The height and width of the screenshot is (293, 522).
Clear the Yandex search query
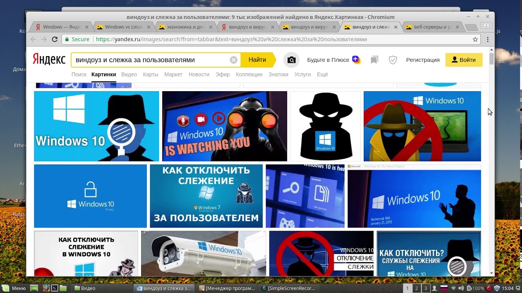tap(234, 60)
